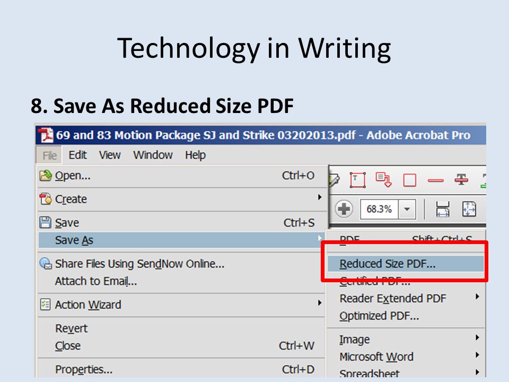Open the Window menu
This screenshot has width=509, height=382.
153,155
